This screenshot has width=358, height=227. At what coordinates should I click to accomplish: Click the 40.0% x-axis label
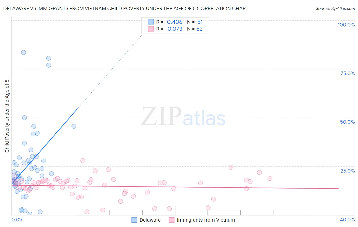click(x=347, y=220)
